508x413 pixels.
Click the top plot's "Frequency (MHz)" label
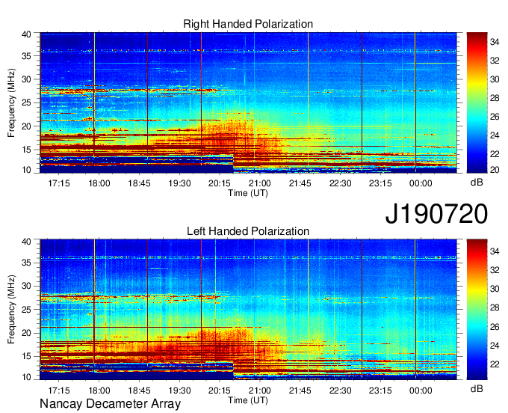point(11,103)
